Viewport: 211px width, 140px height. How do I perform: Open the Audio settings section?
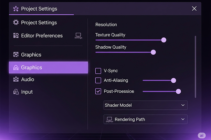pos(28,80)
